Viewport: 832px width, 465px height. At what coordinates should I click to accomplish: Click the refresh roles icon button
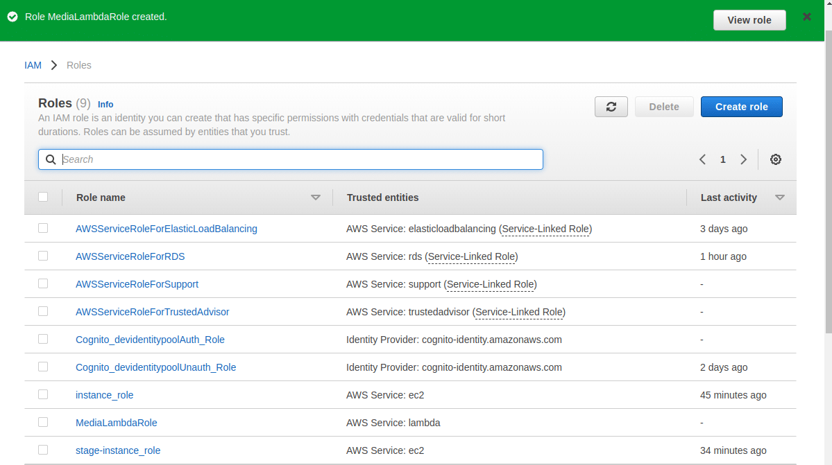click(611, 107)
